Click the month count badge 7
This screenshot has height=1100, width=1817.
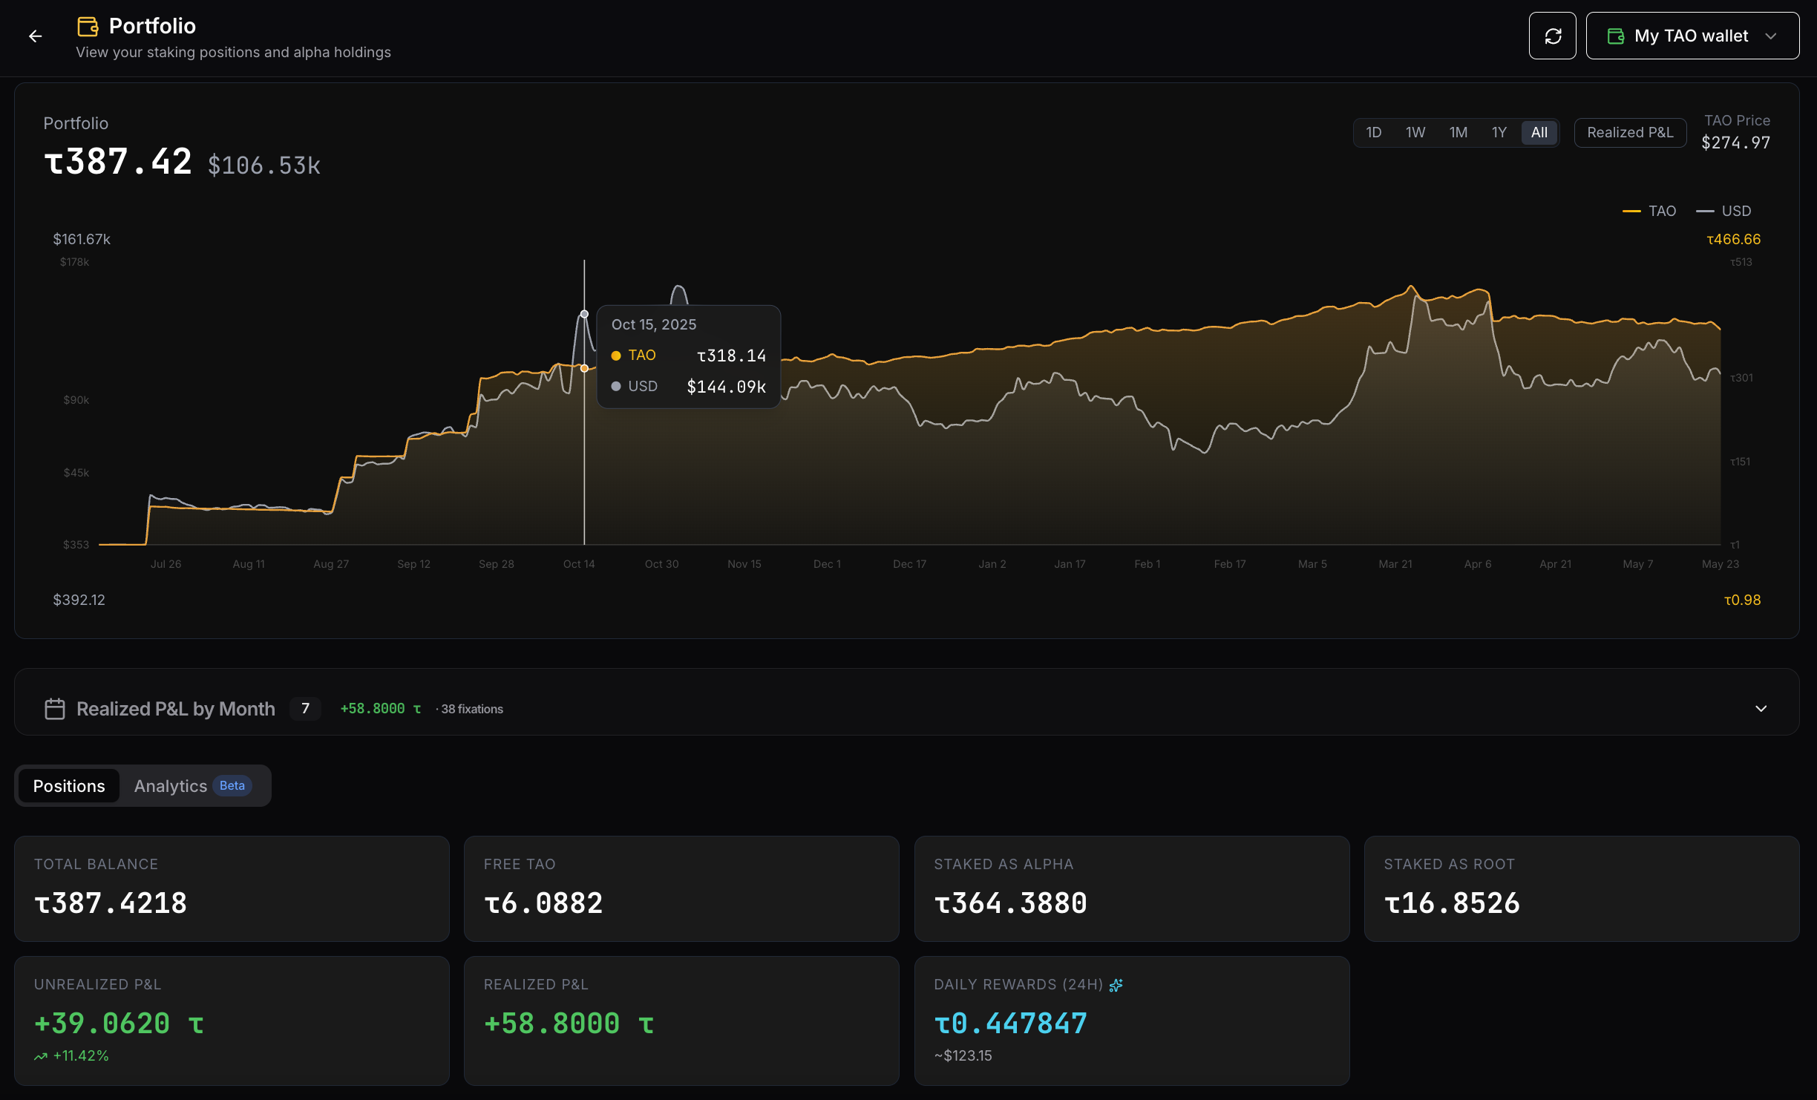[305, 709]
